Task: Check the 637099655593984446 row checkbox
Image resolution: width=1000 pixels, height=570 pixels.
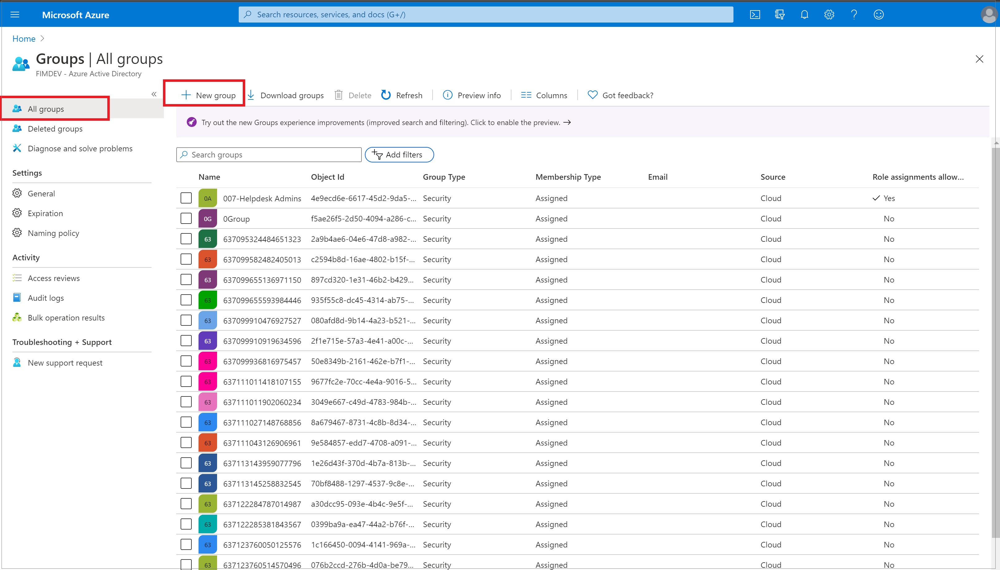Action: (186, 300)
